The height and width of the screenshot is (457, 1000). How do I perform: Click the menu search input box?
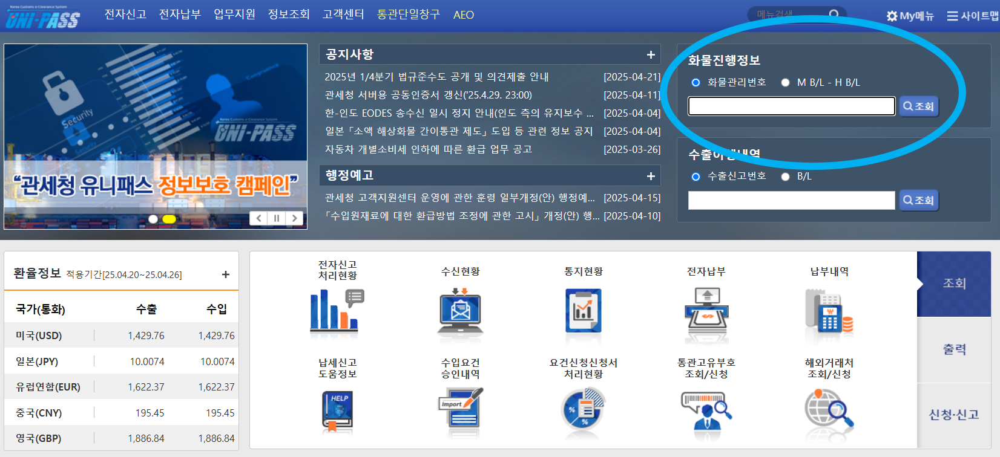787,15
